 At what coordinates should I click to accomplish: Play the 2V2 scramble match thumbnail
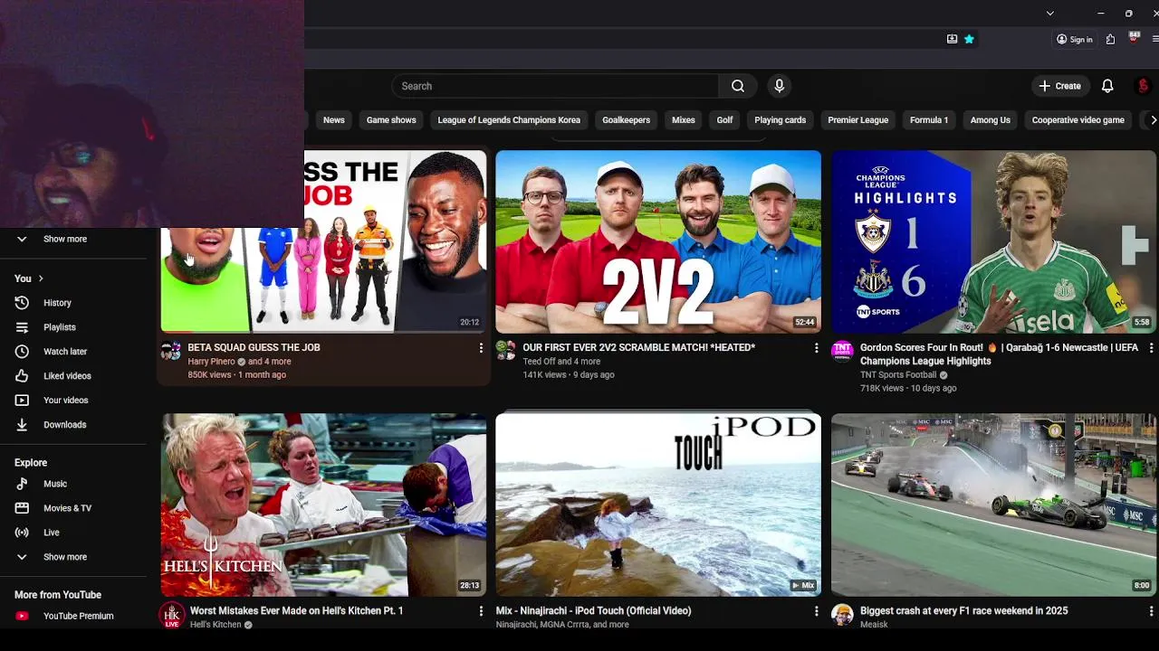pos(658,241)
